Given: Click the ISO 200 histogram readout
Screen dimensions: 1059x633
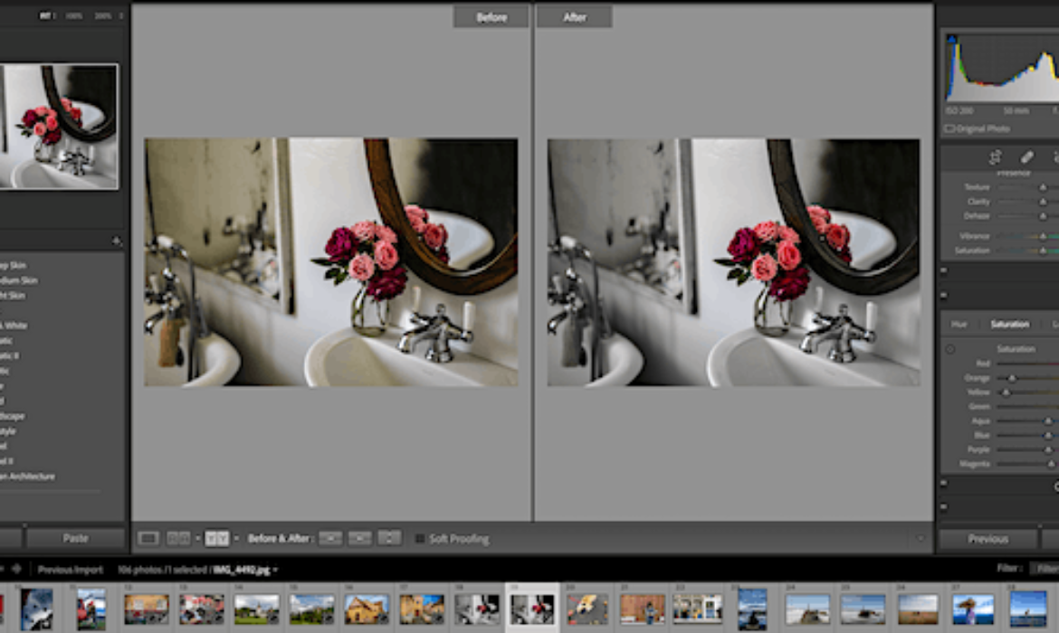Looking at the screenshot, I should (x=959, y=110).
